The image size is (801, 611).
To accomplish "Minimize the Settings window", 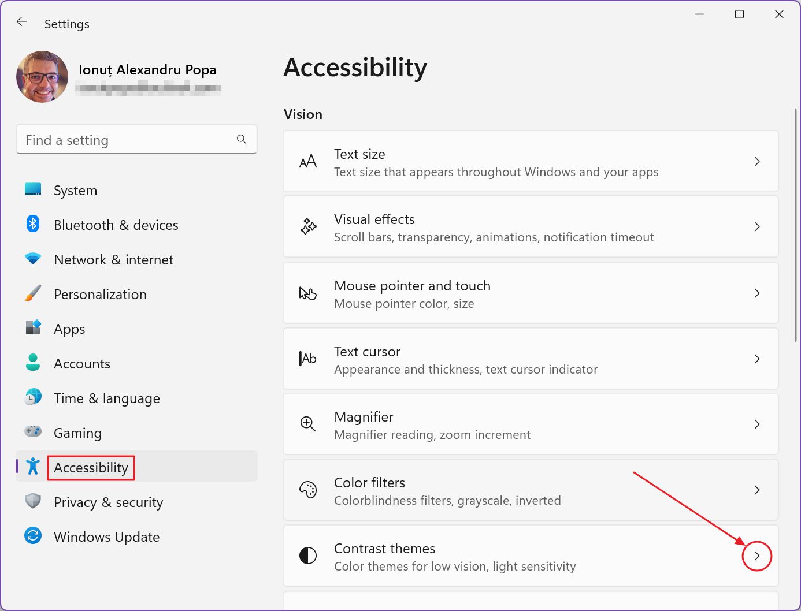I will [x=699, y=14].
